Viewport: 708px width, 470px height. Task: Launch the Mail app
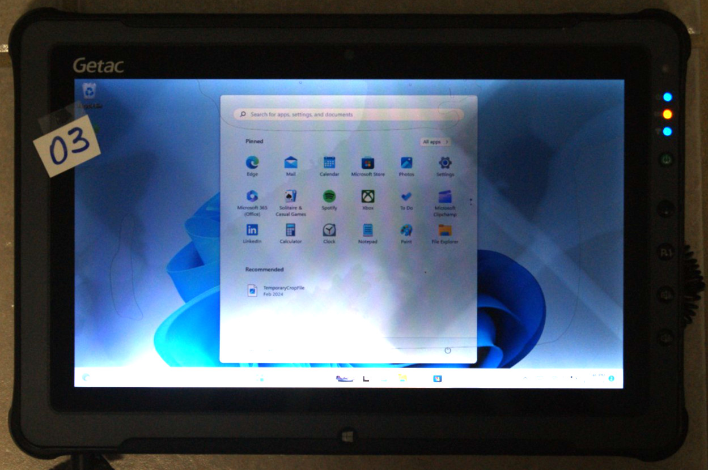click(x=291, y=166)
